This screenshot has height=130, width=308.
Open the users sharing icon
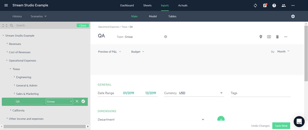(x=284, y=5)
